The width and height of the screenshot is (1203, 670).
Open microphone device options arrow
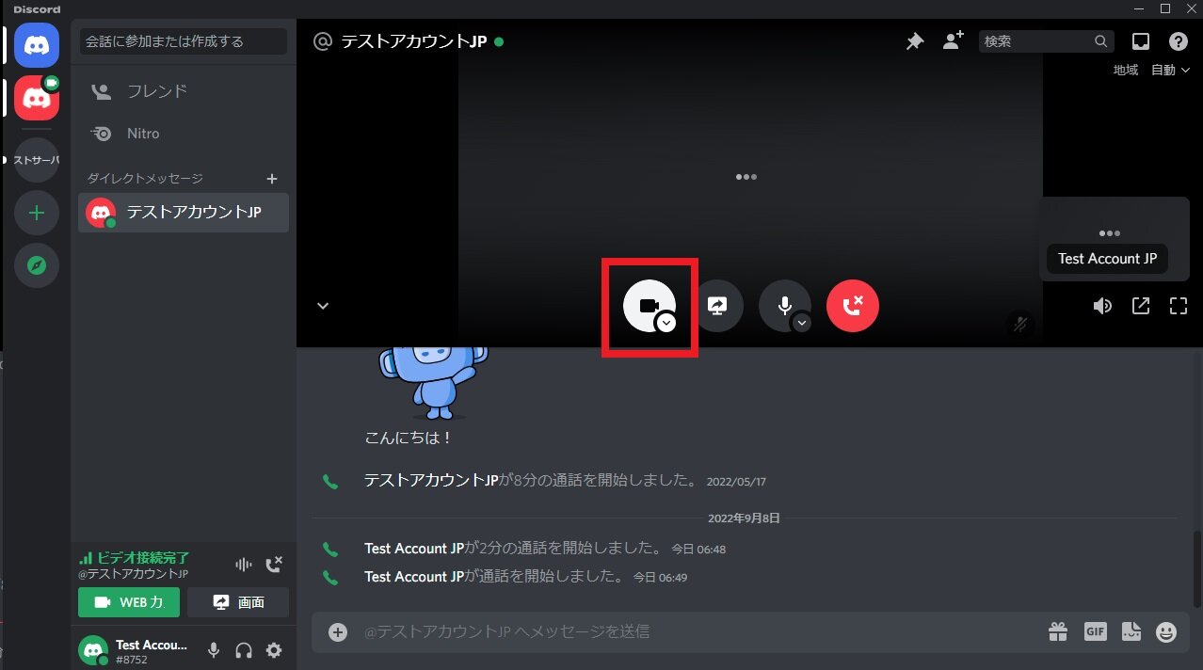[802, 322]
